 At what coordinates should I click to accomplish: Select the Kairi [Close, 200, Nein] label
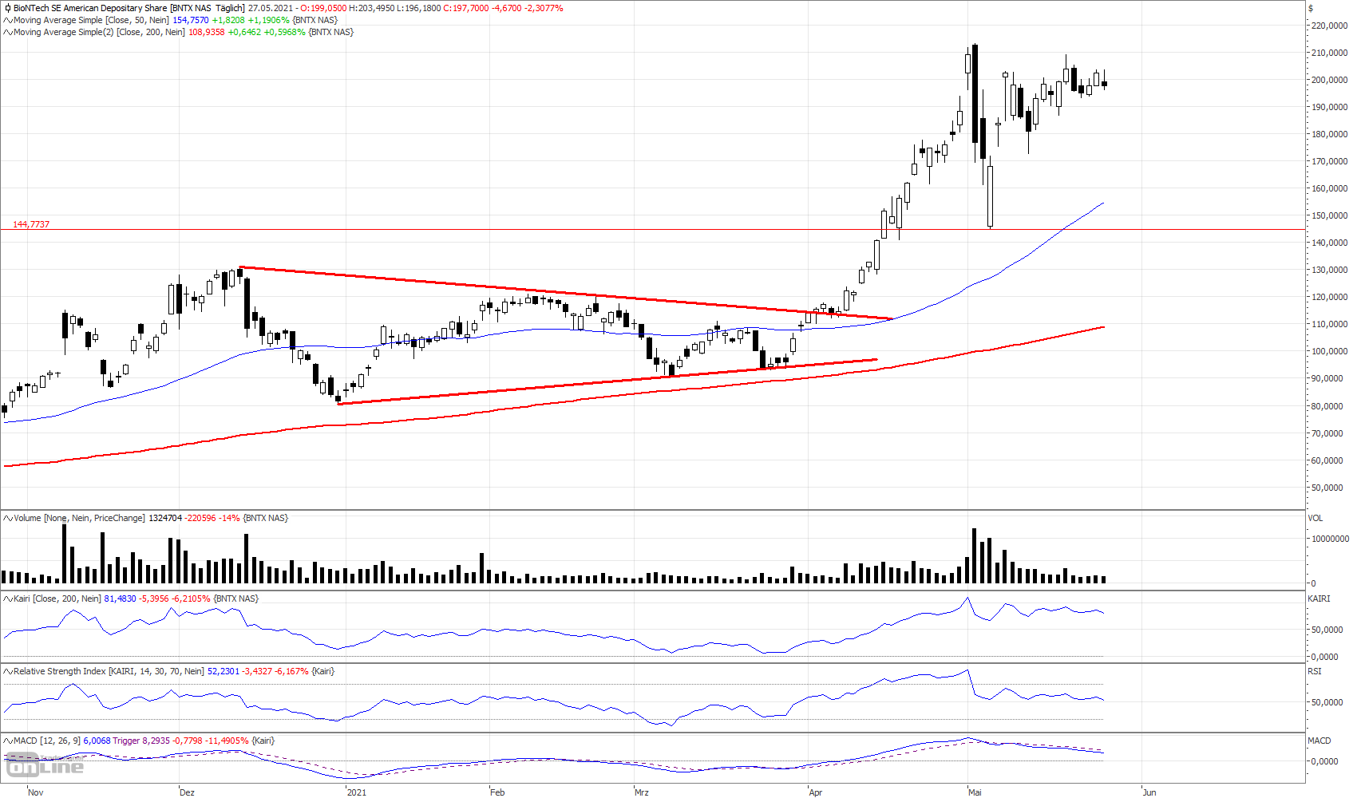[x=57, y=598]
